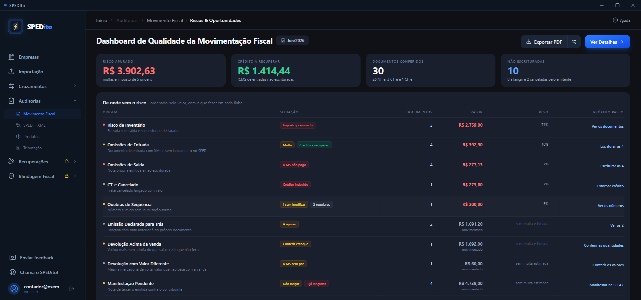Click the ICMS não pago badge
This screenshot has height=300, width=641.
(294, 165)
